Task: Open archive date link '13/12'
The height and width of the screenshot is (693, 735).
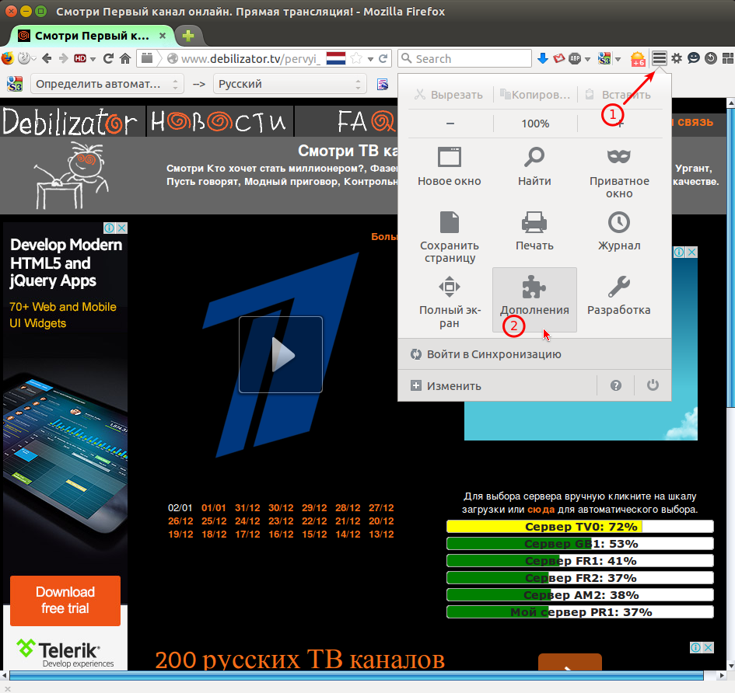Action: tap(381, 535)
